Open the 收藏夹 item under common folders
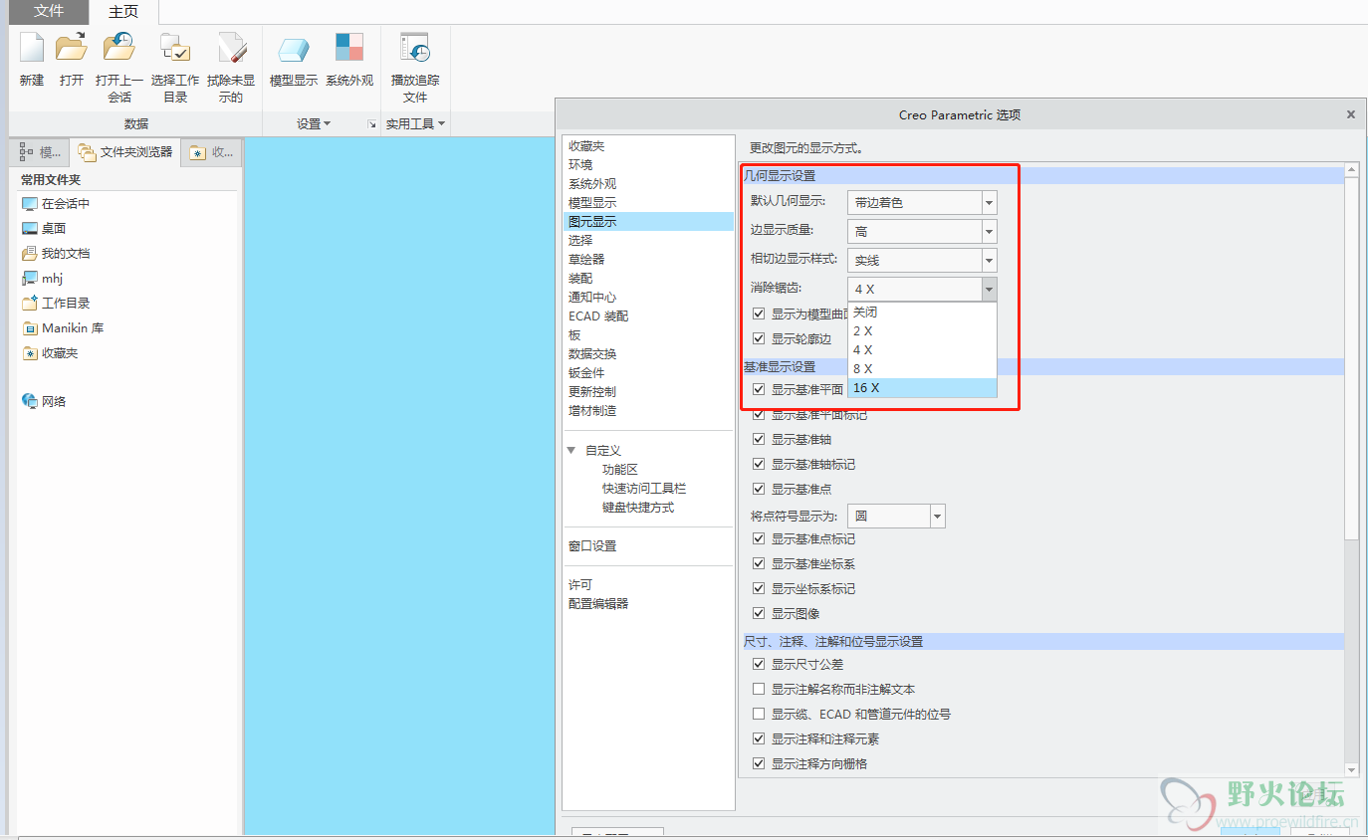The height and width of the screenshot is (840, 1368). [50, 352]
